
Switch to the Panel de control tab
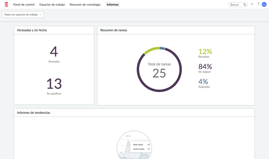pyautogui.click(x=24, y=4)
